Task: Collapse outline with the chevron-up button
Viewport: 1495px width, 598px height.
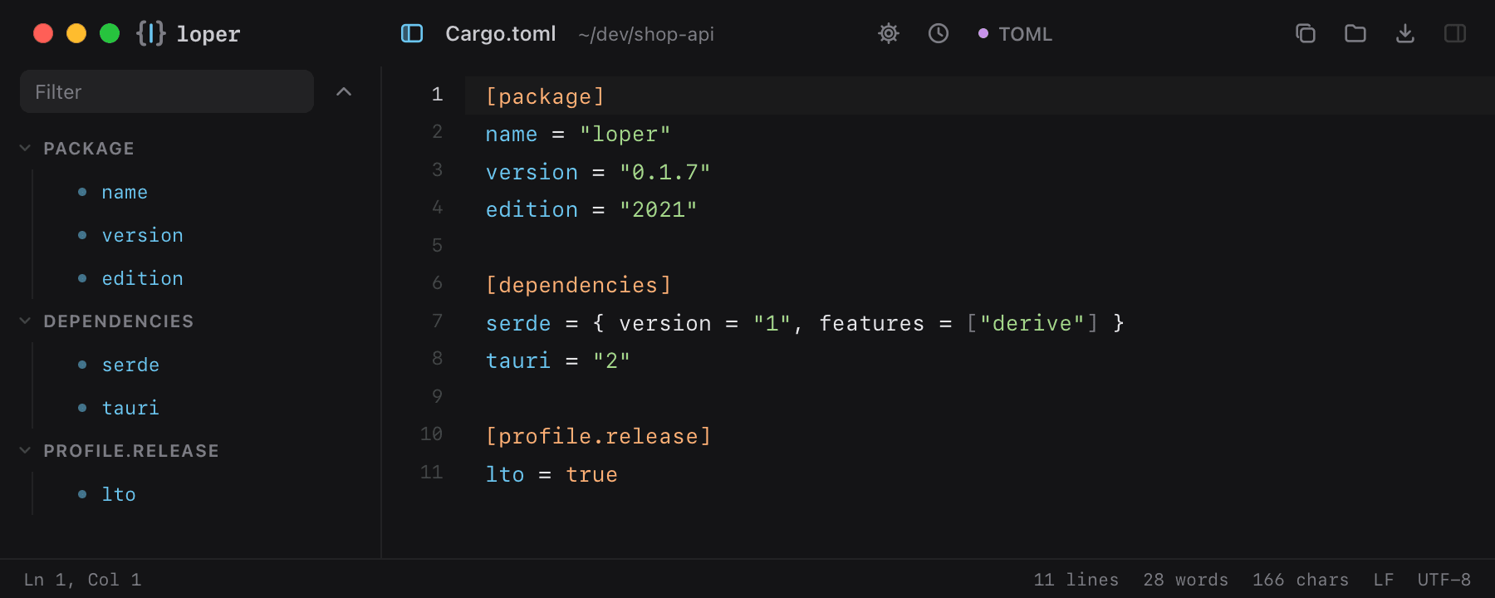Action: 344,91
